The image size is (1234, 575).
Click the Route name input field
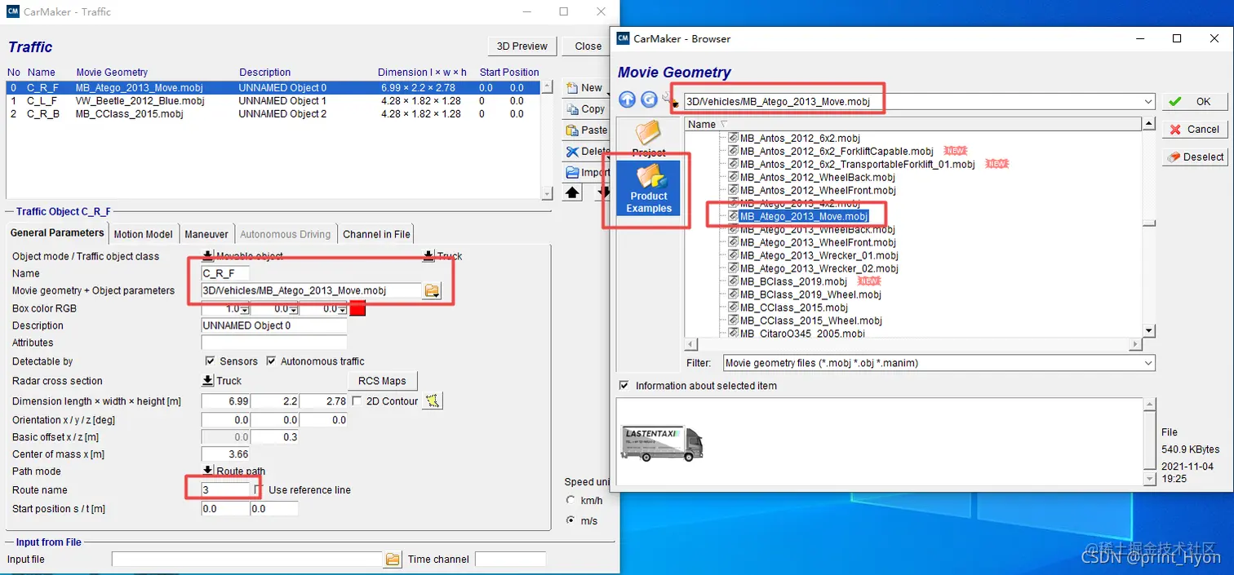coord(226,489)
